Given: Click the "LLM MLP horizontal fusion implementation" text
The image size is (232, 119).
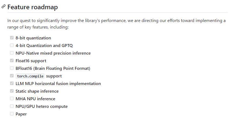Looking at the screenshot, I should click(58, 84).
